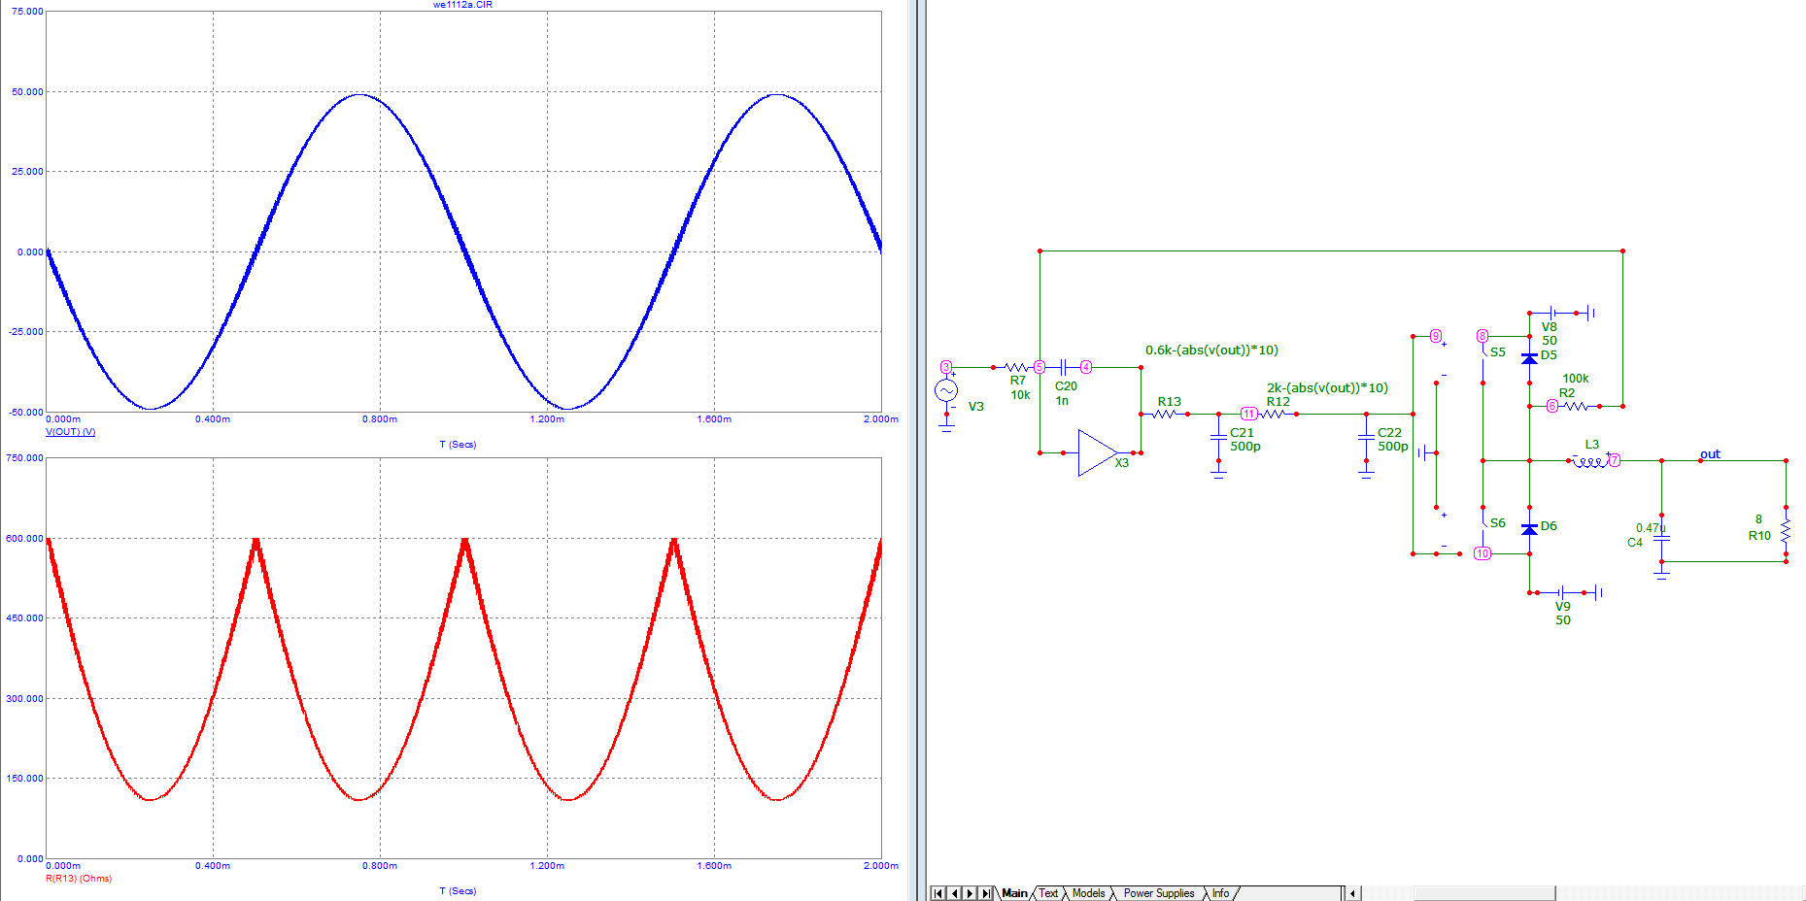Viewport: 1806px width, 901px height.
Task: Click the 100k value of R2
Action: pos(1575,379)
